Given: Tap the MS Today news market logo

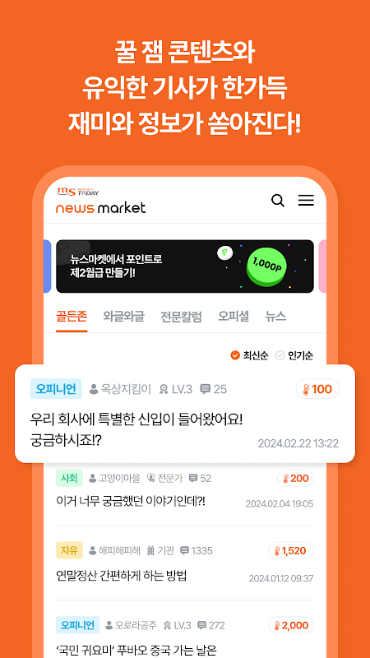Looking at the screenshot, I should tap(100, 201).
